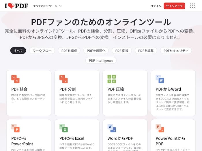Open the PDFからExcel tool title
Screen dimensions: 202x151
(72, 138)
